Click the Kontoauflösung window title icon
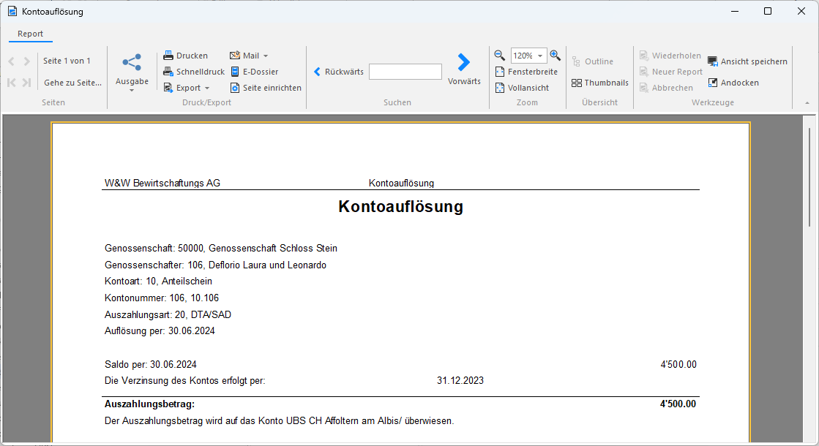The image size is (819, 446). [x=12, y=11]
